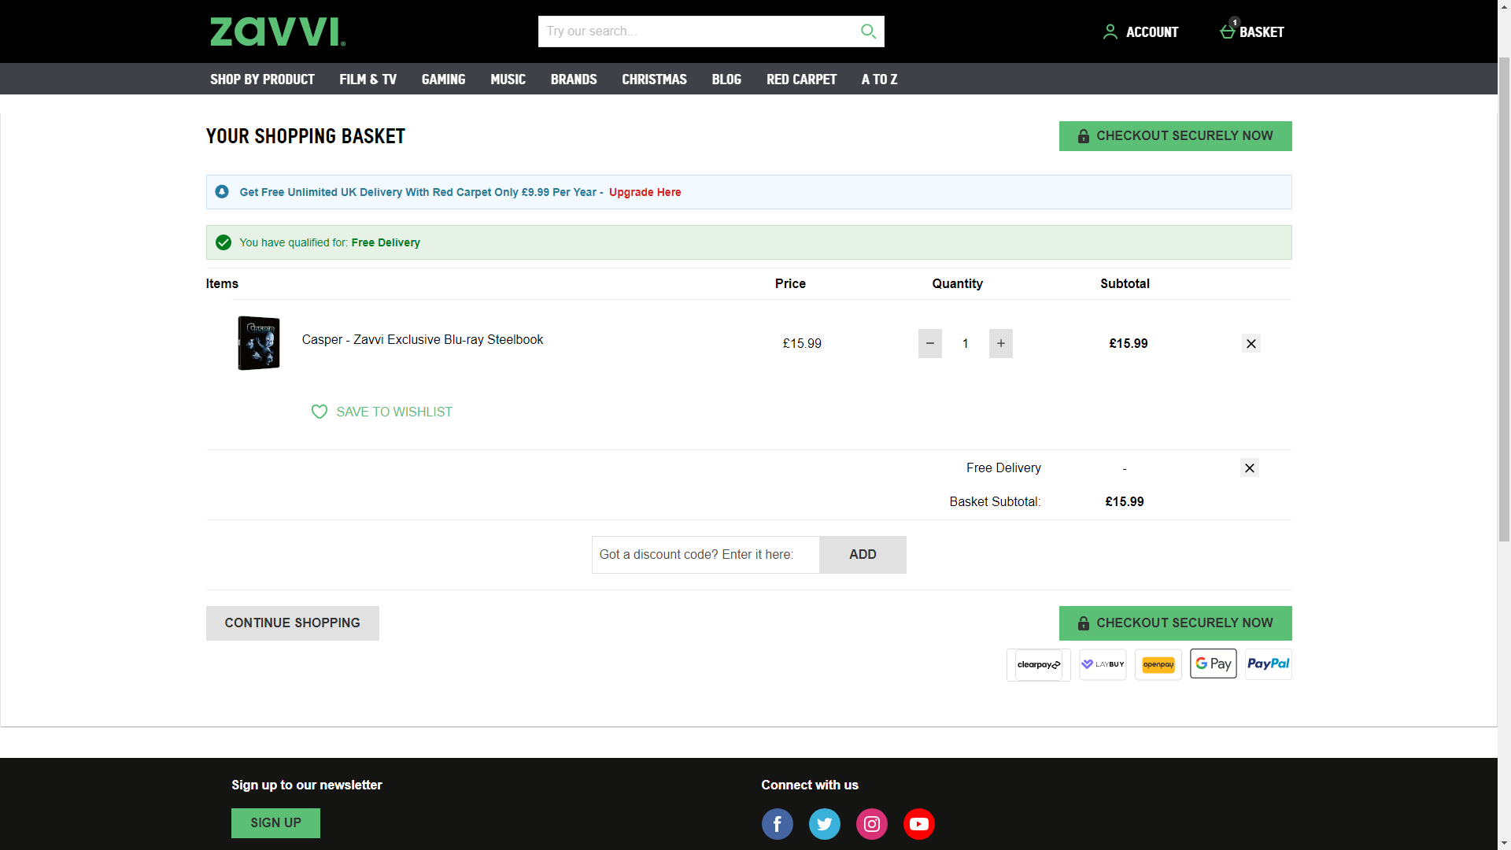The image size is (1511, 850).
Task: Click Continue Shopping button
Action: pos(293,623)
